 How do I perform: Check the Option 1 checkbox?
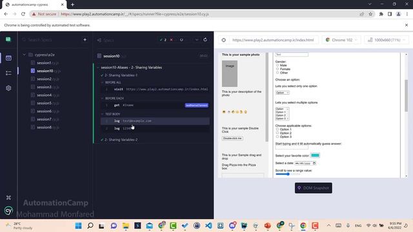277,129
